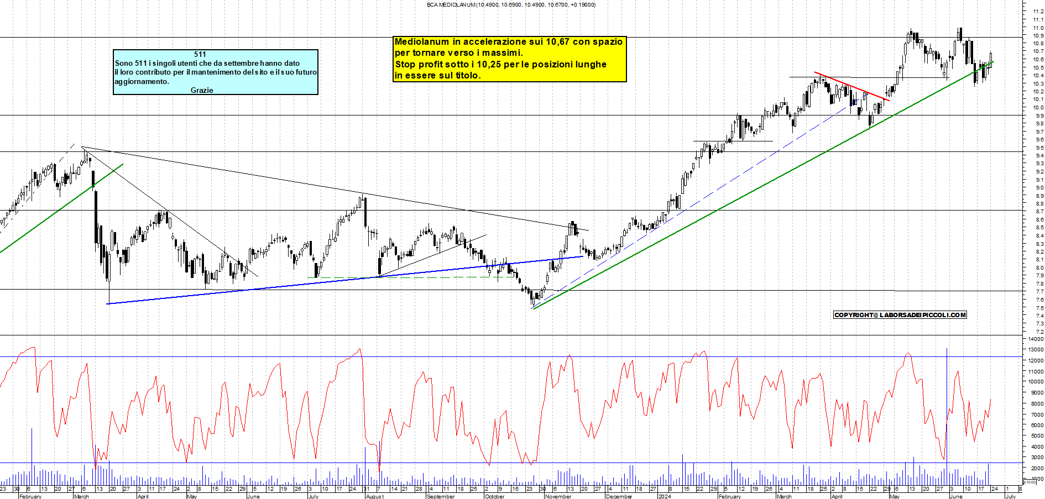The image size is (1045, 499).
Task: Click the 7.5 price axis label
Action: (x=1039, y=308)
